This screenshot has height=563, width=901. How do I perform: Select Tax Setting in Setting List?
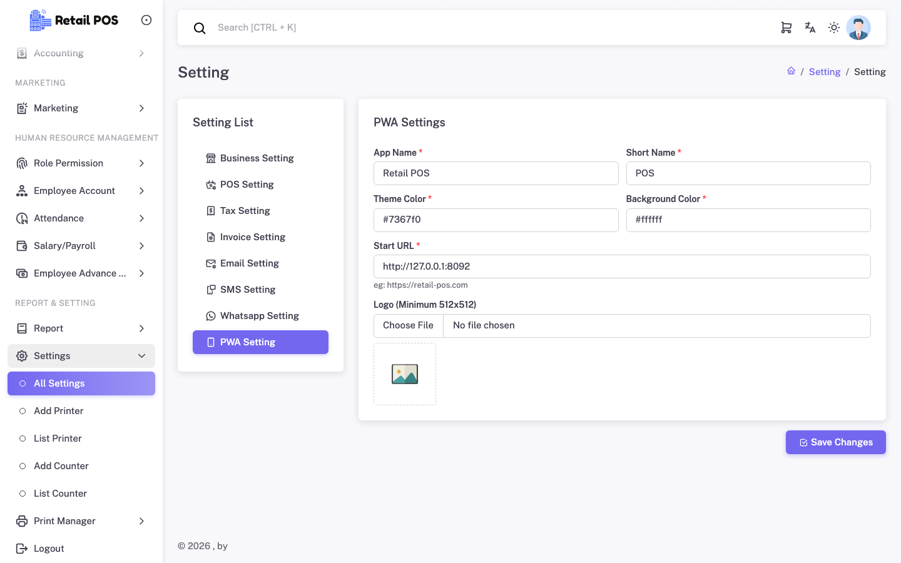tap(260, 211)
